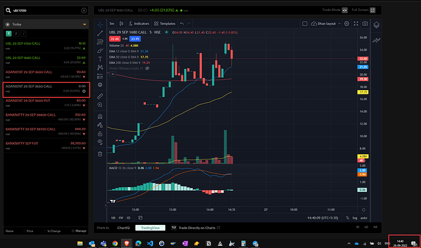
Task: Select the trend line drawing tool
Action: tap(100, 34)
